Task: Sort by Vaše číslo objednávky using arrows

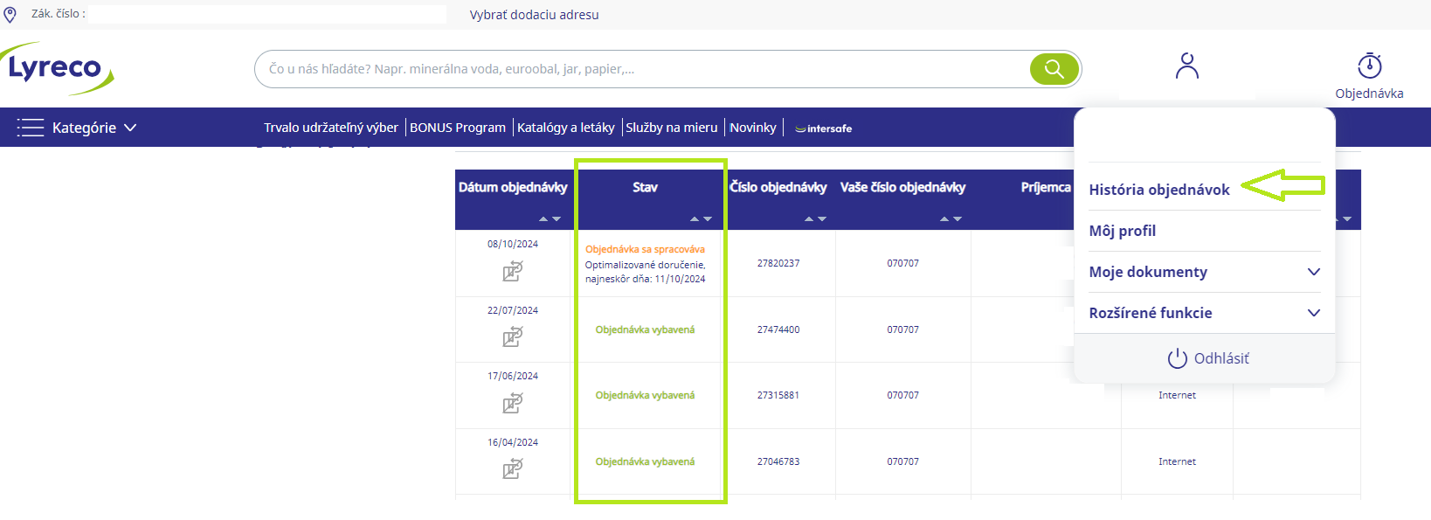Action: [x=951, y=219]
